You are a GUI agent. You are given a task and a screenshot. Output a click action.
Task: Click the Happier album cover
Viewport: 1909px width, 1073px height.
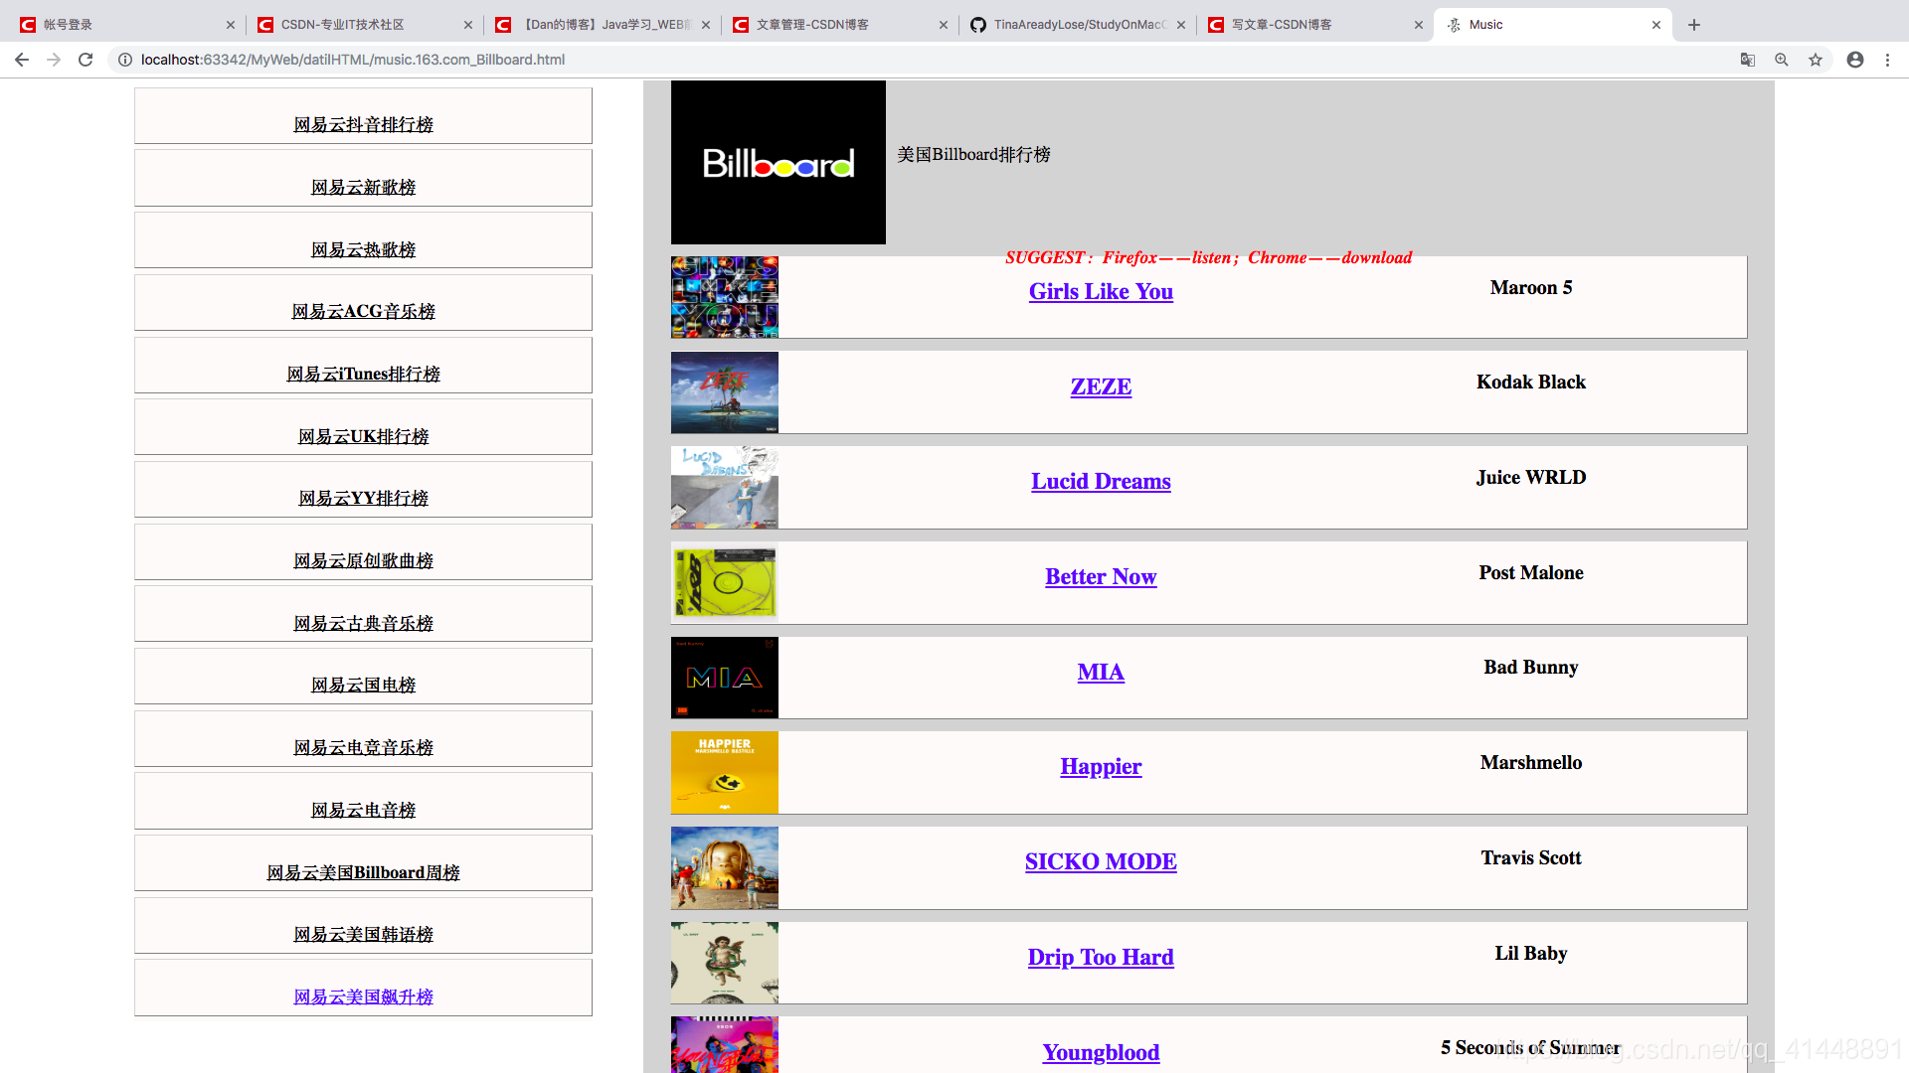click(x=725, y=772)
